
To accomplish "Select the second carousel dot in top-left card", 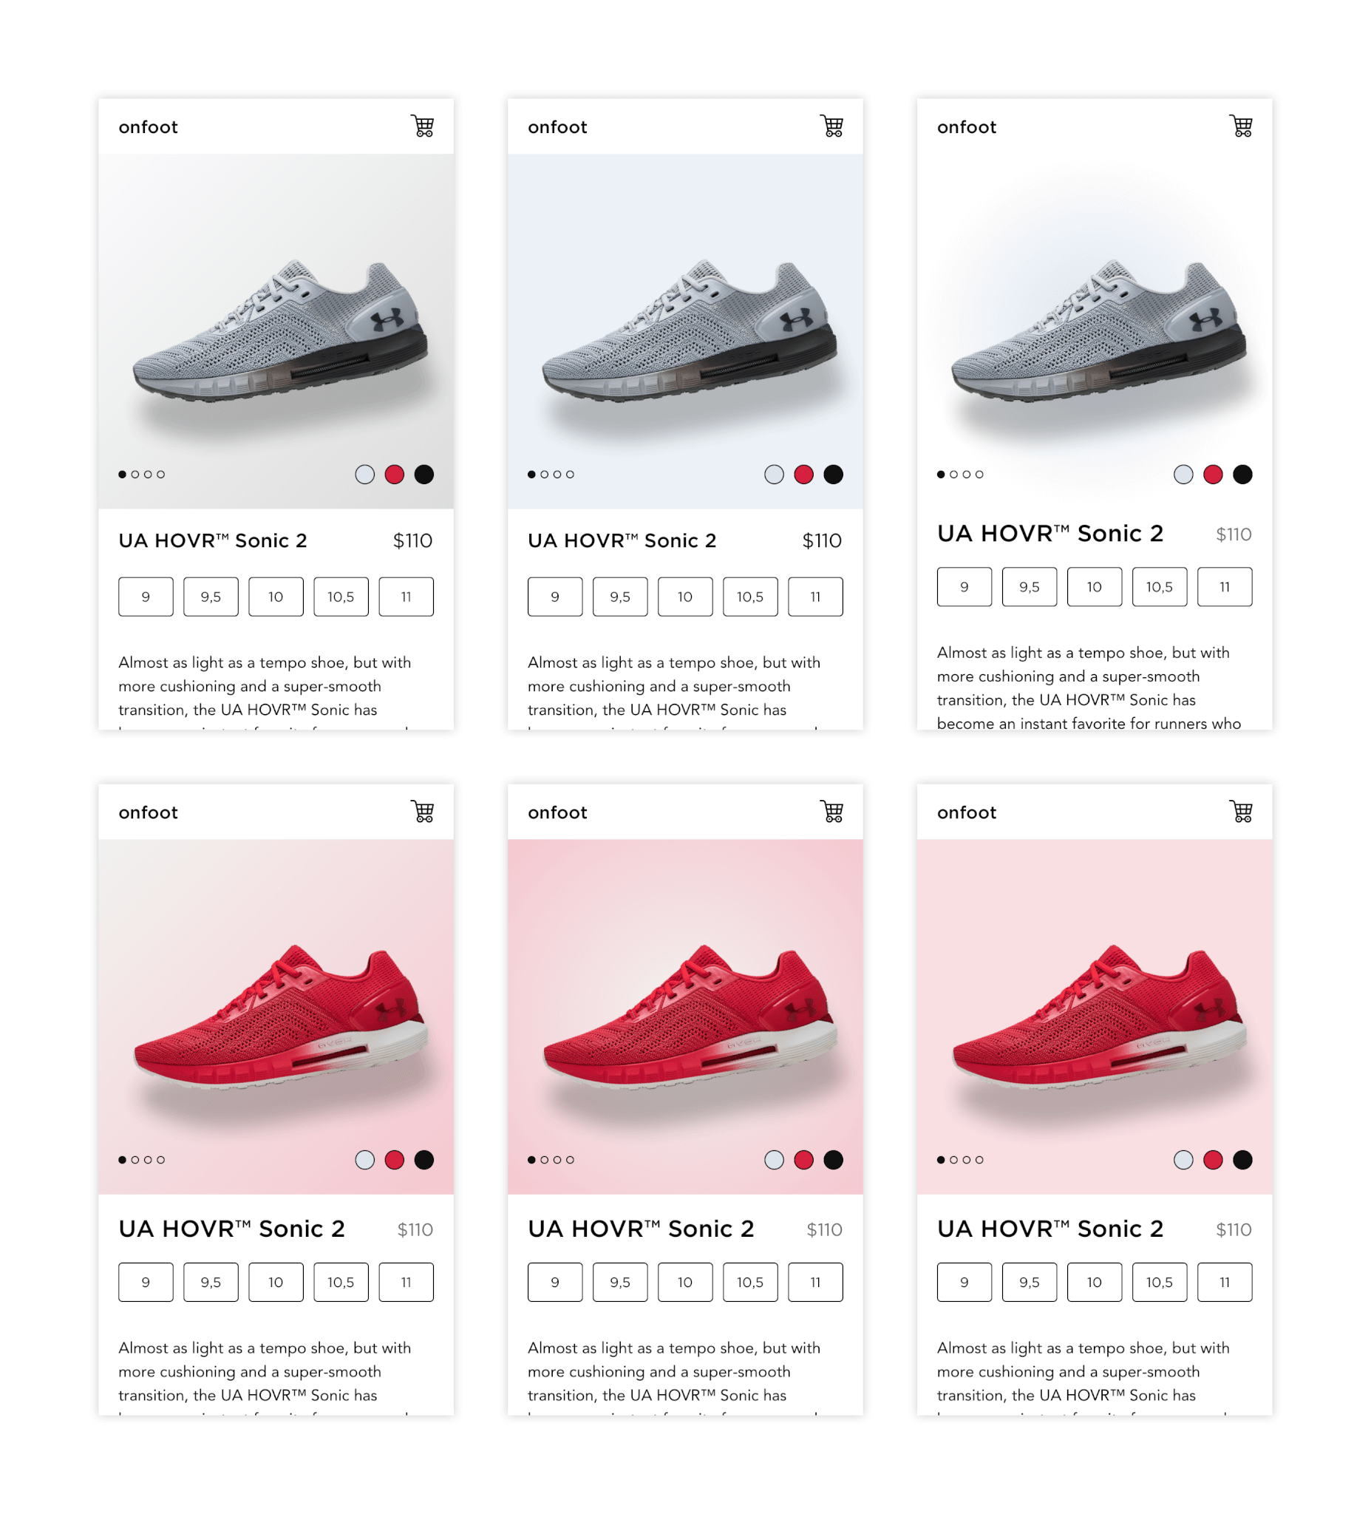I will (x=135, y=475).
